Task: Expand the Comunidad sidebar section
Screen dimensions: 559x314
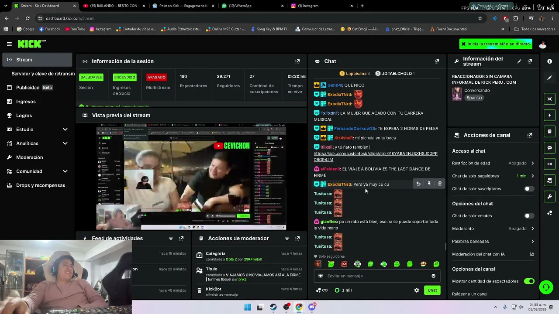Action: (65, 171)
